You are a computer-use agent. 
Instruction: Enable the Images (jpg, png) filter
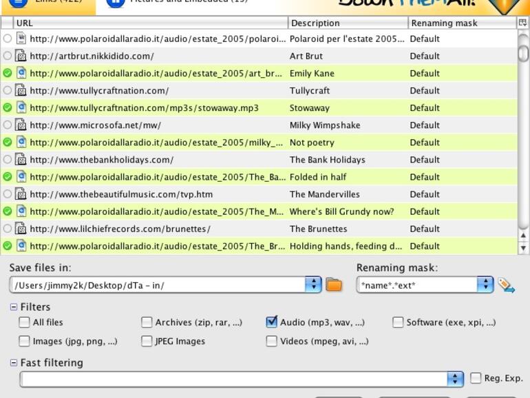click(x=24, y=341)
